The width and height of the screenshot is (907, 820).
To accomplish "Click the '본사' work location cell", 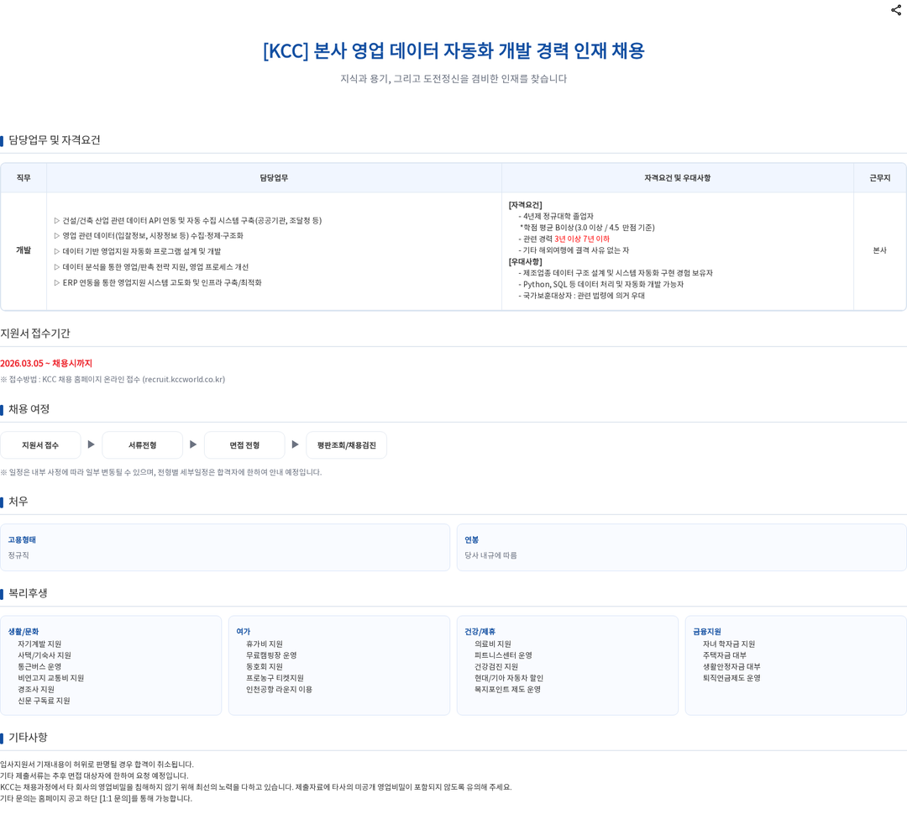I will click(x=880, y=250).
